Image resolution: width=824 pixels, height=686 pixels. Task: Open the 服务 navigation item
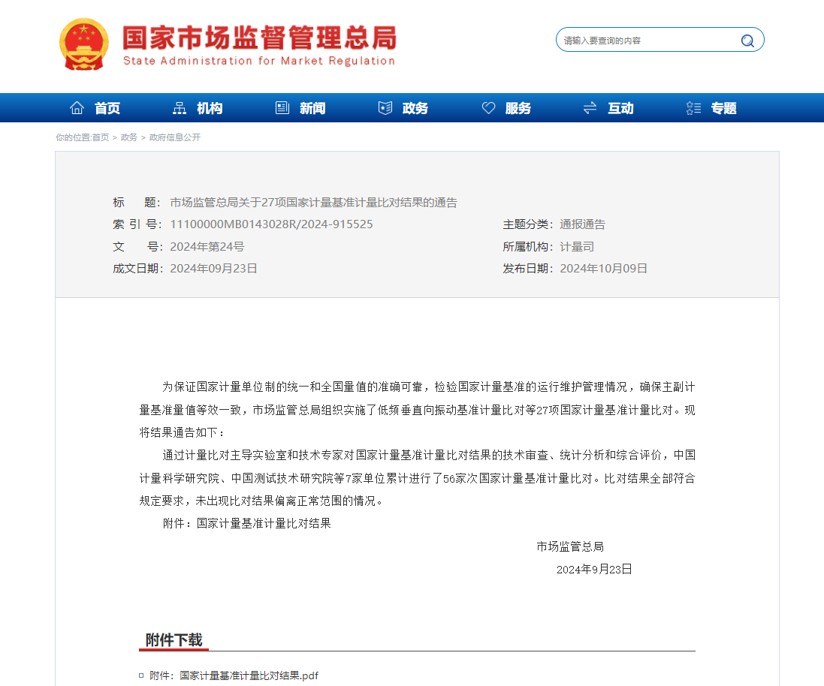coord(518,108)
